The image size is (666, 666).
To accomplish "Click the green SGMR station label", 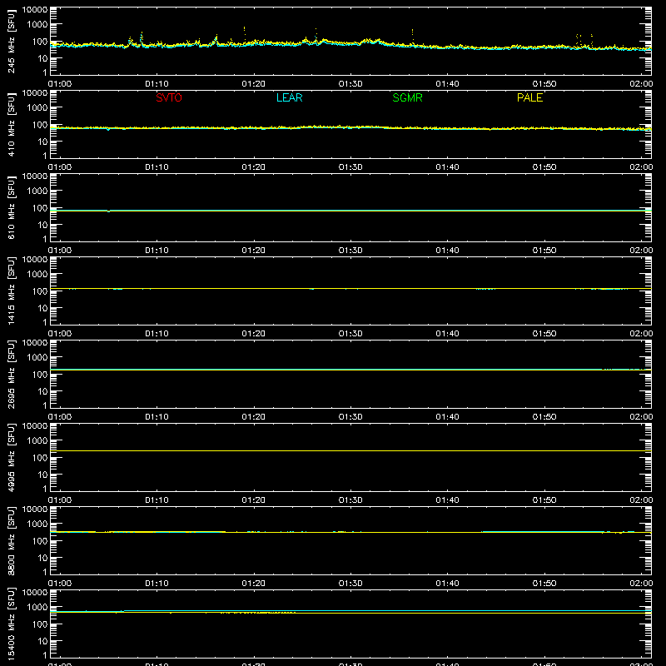I will [x=407, y=97].
